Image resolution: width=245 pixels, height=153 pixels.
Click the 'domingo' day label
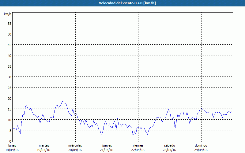click(201, 145)
